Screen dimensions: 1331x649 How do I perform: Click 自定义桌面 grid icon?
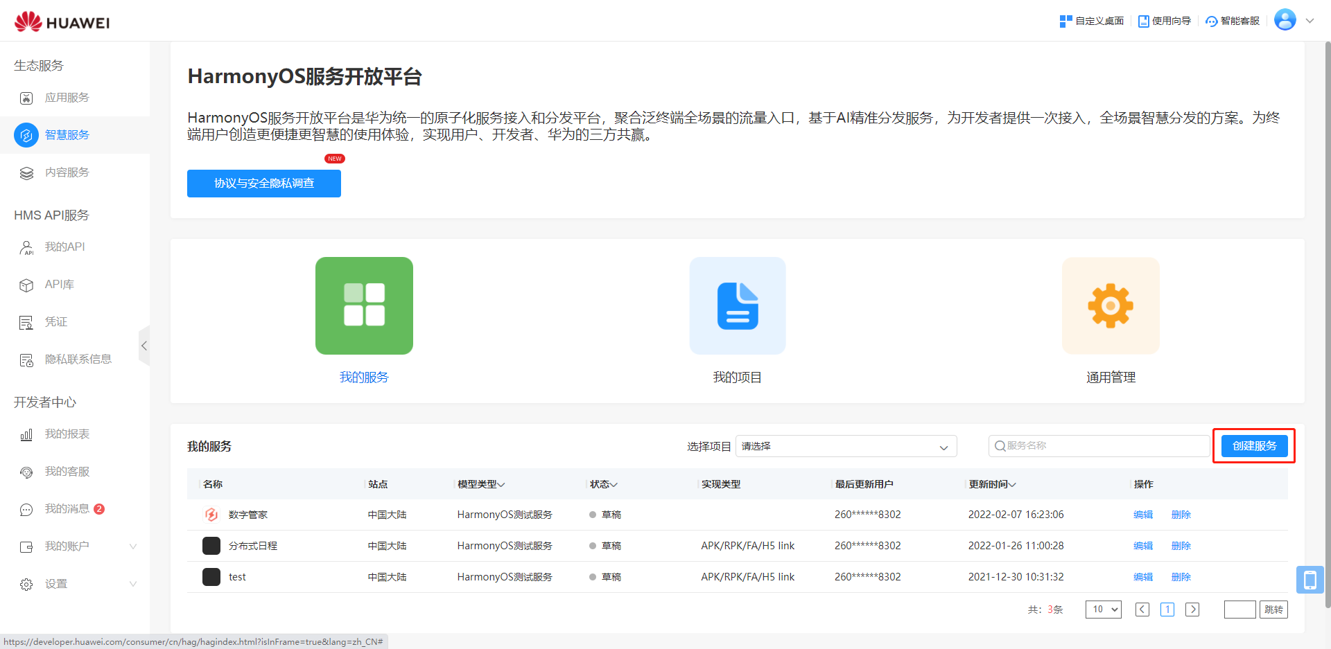point(1065,21)
